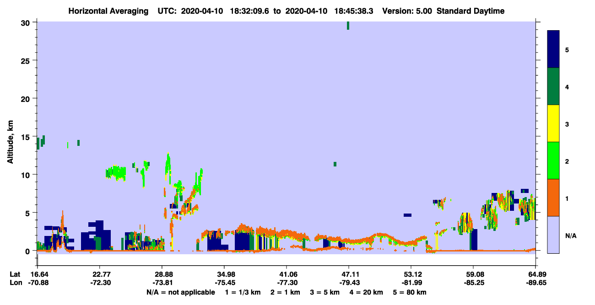This screenshot has height=305, width=595.
Task: Click the 'N/A = not applicable' legend text
Action: point(181,292)
